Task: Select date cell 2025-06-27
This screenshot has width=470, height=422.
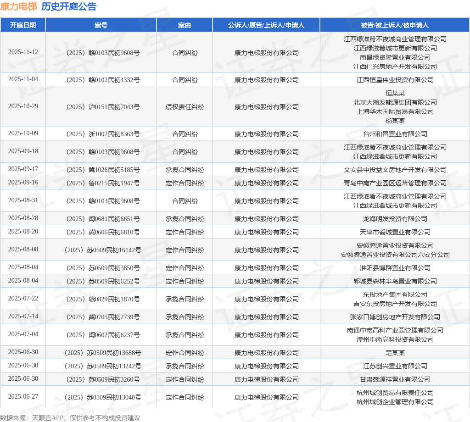Action: [23, 397]
